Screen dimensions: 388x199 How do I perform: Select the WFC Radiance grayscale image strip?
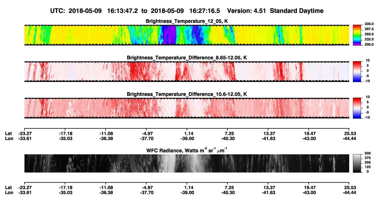point(187,163)
